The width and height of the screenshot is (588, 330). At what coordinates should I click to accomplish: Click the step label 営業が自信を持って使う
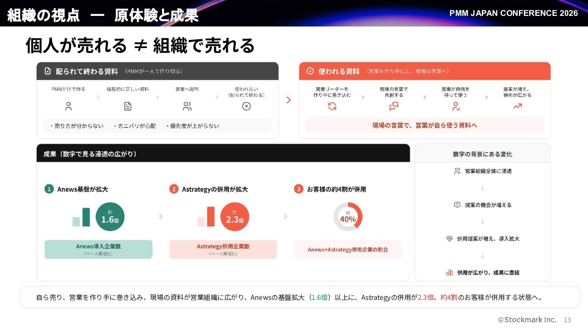point(456,92)
